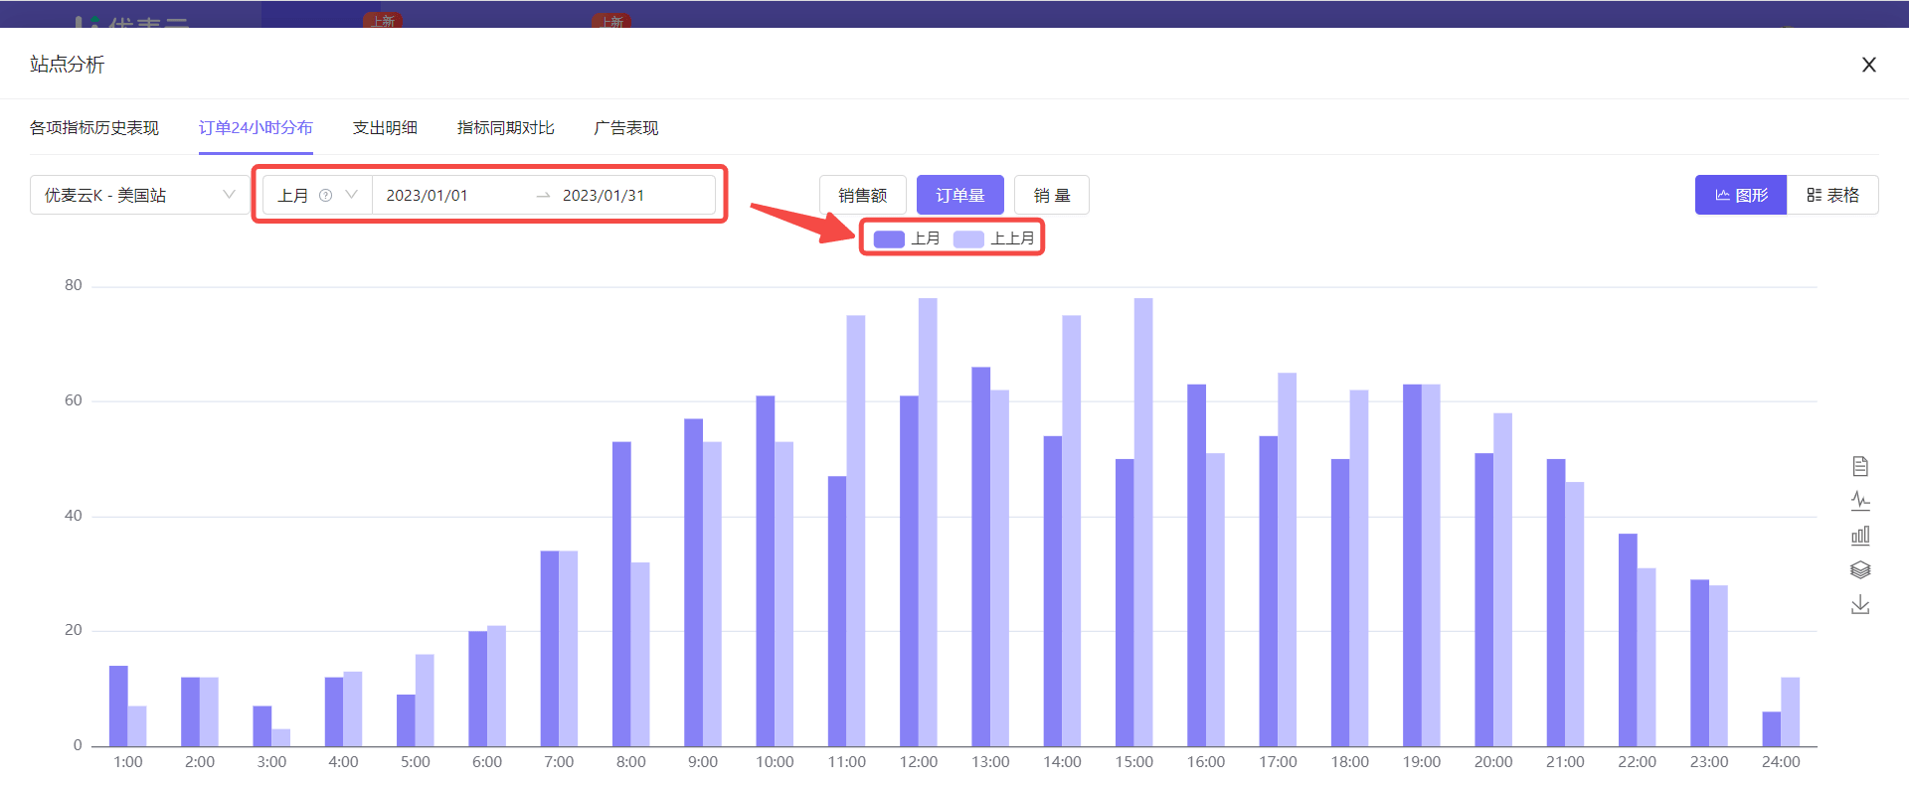Click the 24:00 x-axis label

pyautogui.click(x=1781, y=762)
